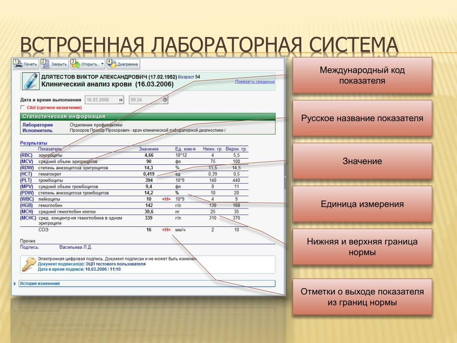
Task: Click the time field 09:24
Action: 148,100
